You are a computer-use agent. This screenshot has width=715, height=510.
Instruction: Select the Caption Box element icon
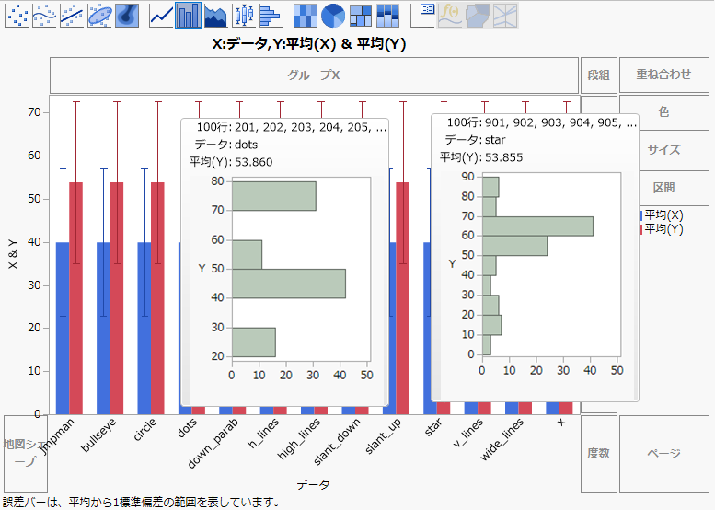[x=422, y=15]
